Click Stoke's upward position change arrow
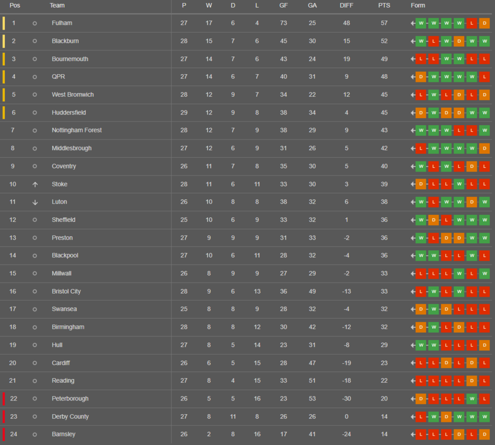This screenshot has width=495, height=445. (x=35, y=185)
